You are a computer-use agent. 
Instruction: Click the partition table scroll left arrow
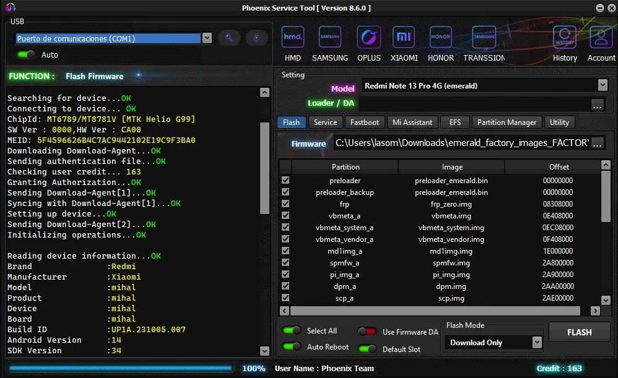[x=284, y=311]
